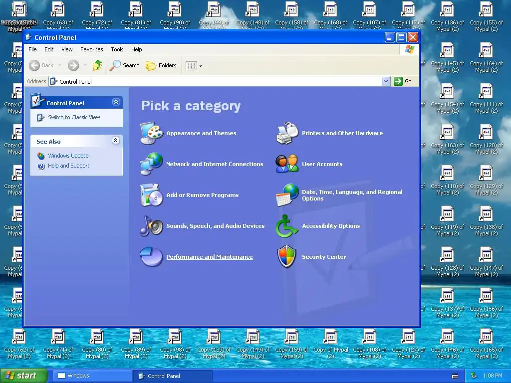Click the Start button on taskbar
The height and width of the screenshot is (383, 511).
[23, 376]
